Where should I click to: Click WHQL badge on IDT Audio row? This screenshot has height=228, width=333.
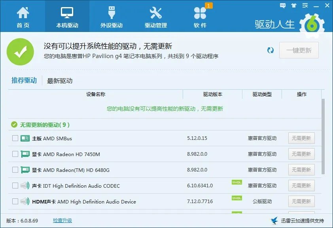click(237, 182)
